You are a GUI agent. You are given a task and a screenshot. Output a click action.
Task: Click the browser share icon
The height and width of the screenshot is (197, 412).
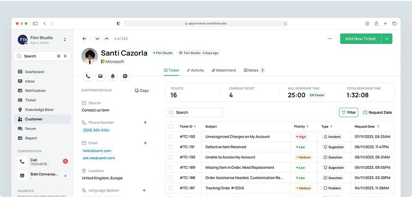(x=376, y=23)
